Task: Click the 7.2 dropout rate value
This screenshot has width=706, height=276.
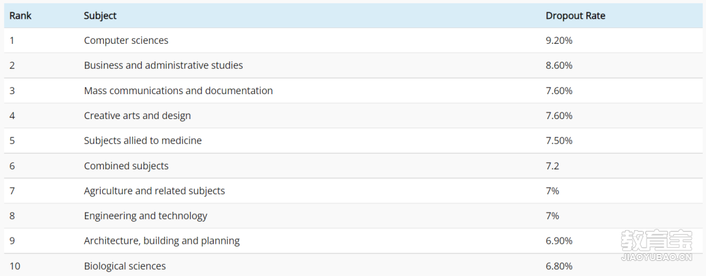Action: coord(552,166)
